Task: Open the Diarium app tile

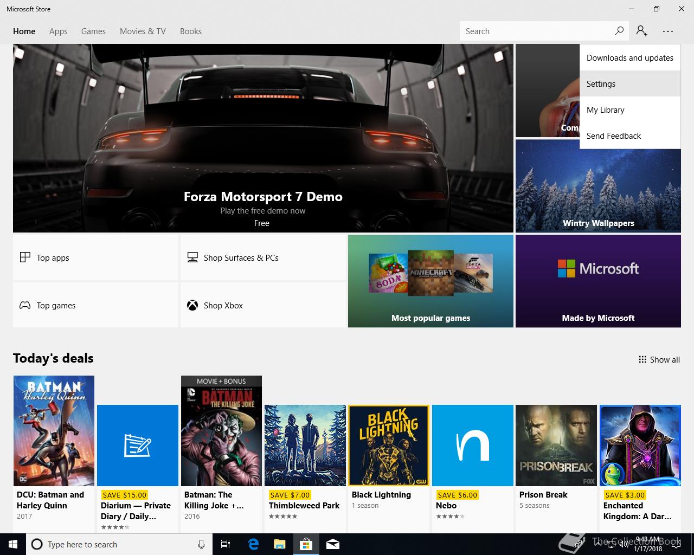Action: click(x=138, y=446)
